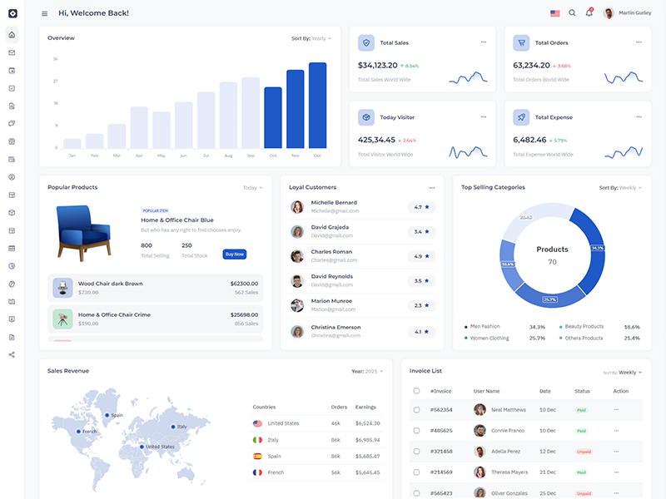Go to Home via the sidebar icon

12,35
